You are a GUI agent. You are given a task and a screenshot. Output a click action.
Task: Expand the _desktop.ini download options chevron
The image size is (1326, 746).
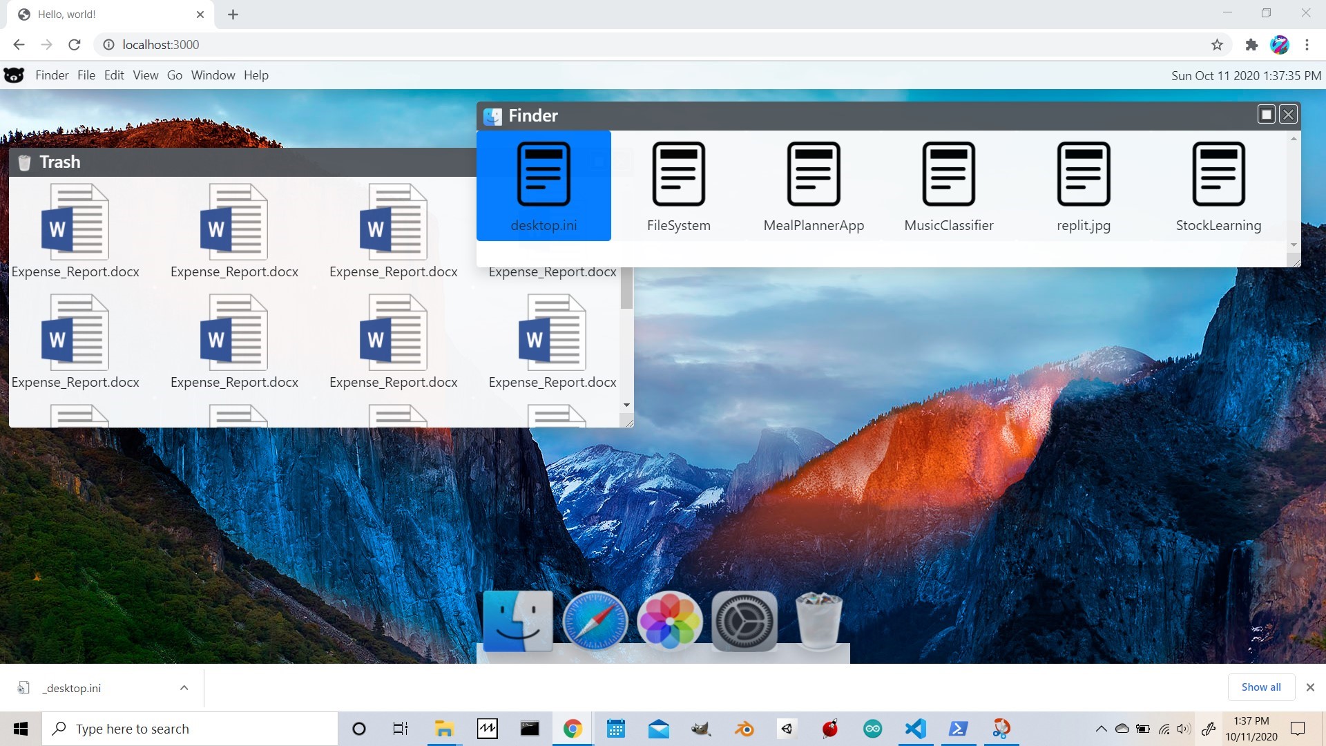click(184, 688)
